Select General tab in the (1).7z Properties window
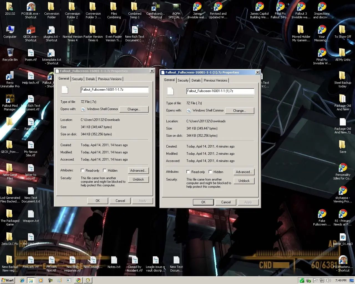Screen dimensions: 355x284 point(169,80)
